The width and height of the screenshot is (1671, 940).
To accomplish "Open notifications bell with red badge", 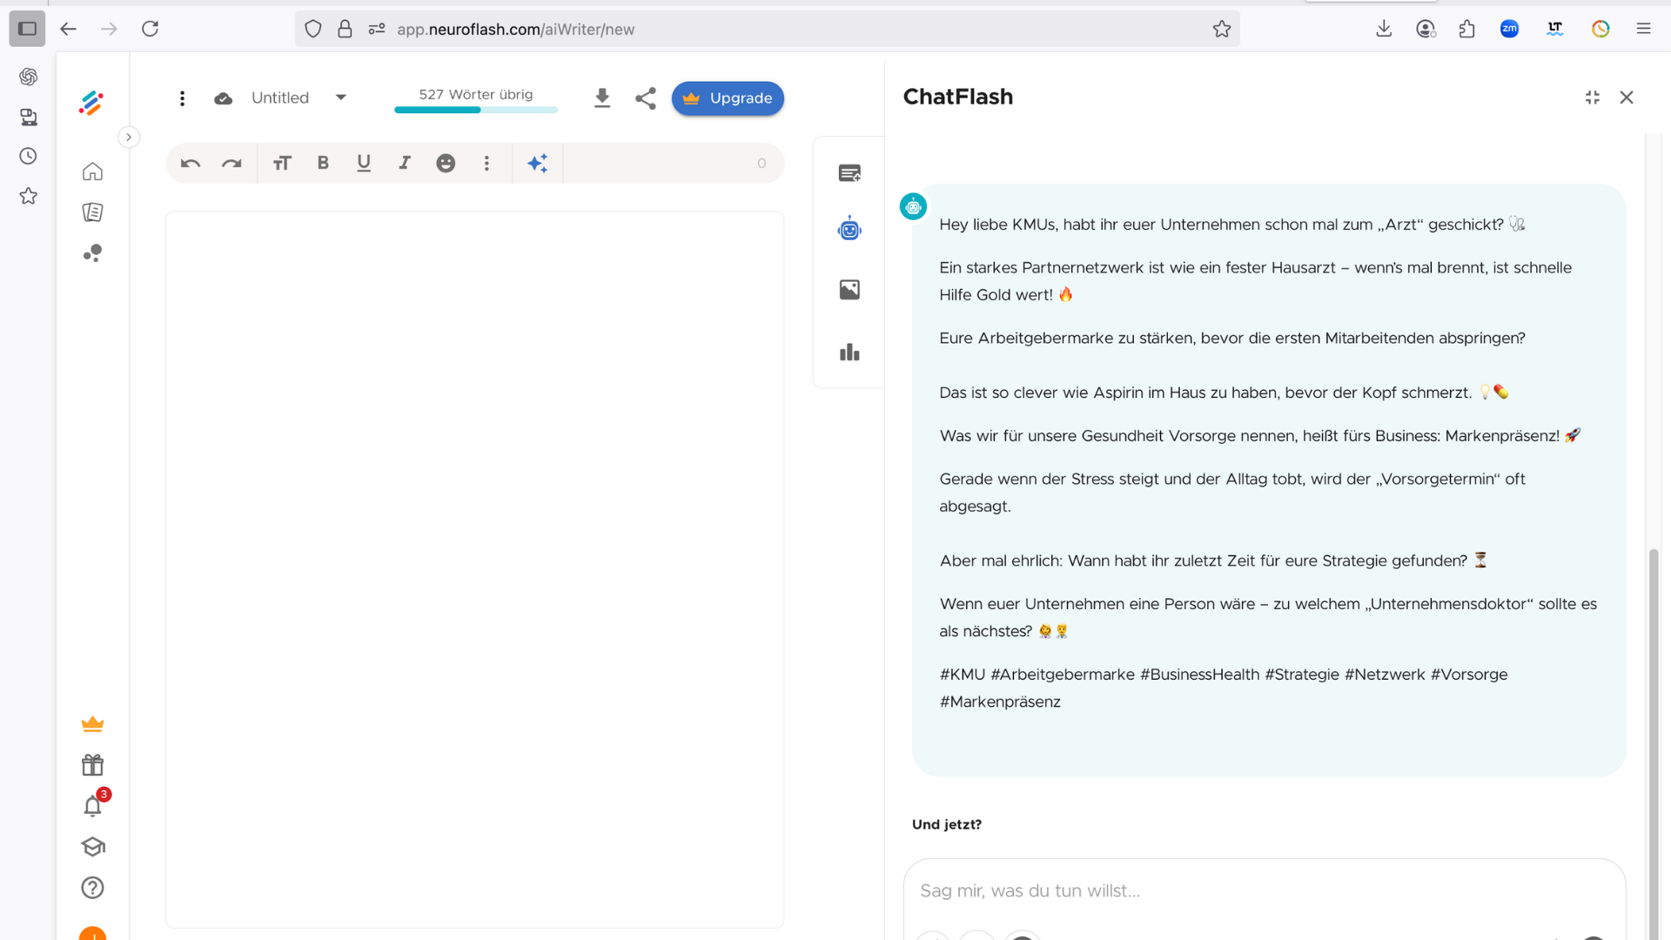I will (92, 806).
